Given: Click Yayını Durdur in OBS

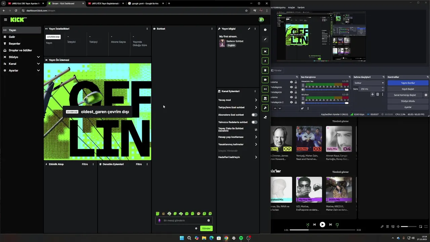Looking at the screenshot, I should pos(408,83).
